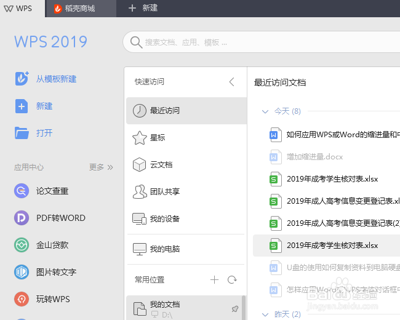Select 星标 in quick access

click(186, 138)
